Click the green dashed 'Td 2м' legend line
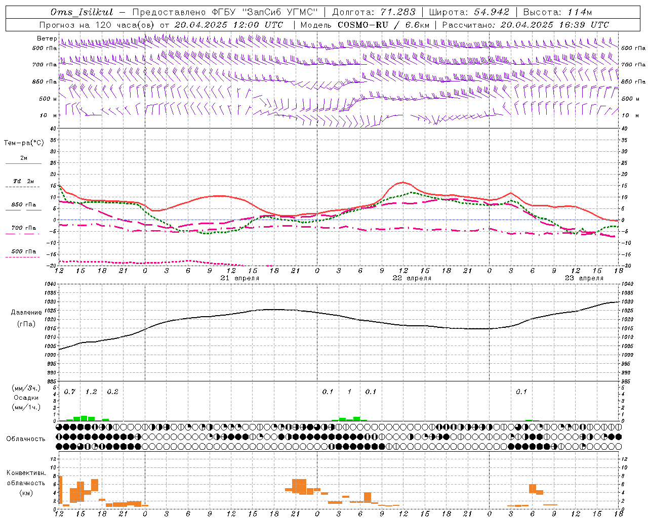The height and width of the screenshot is (518, 648). [22, 187]
